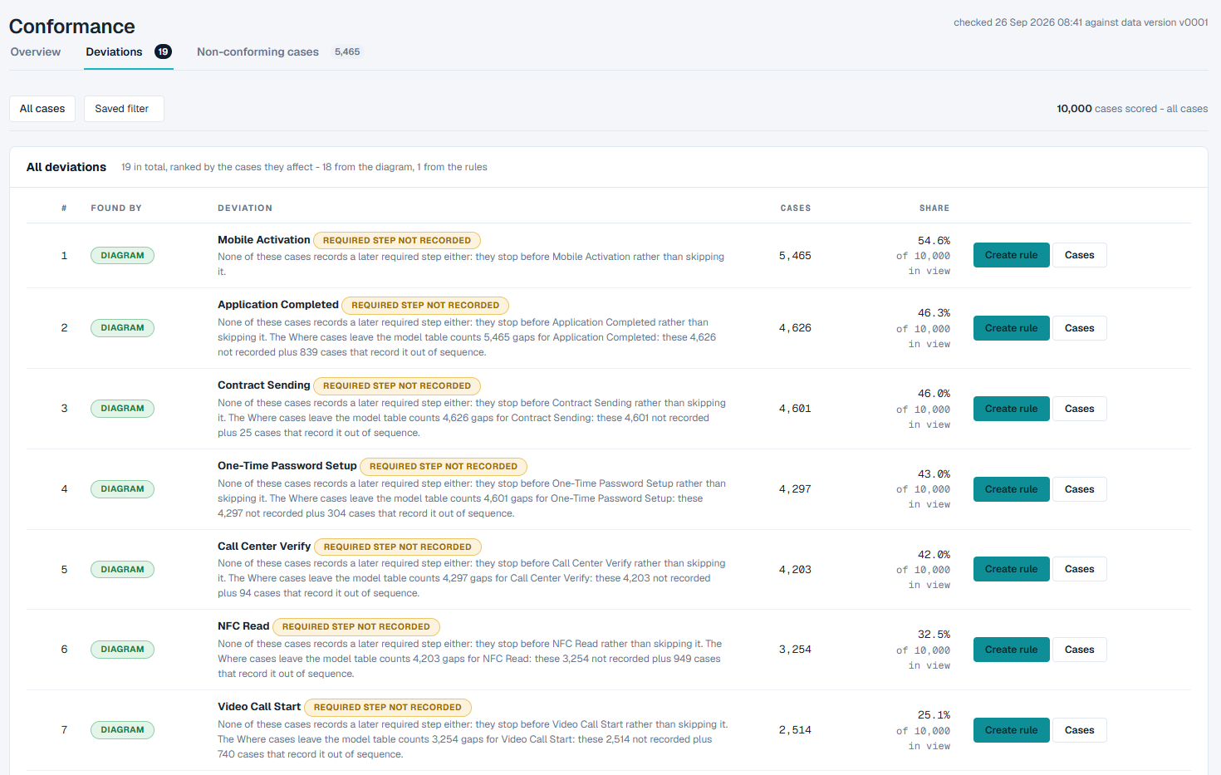This screenshot has width=1221, height=775.
Task: Click the DIAGRAM badge for NFC Read
Action: pos(122,650)
